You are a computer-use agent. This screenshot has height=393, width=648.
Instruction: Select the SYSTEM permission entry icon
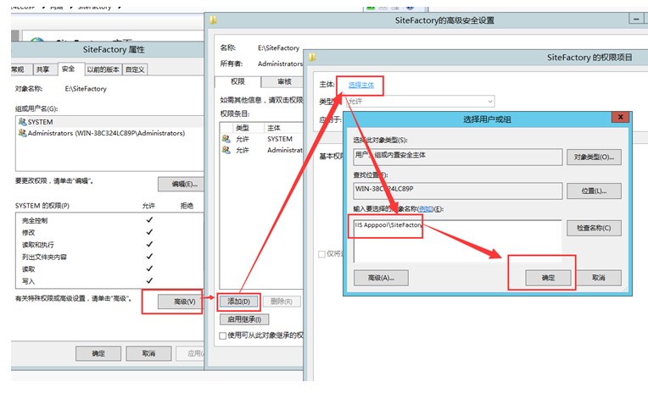(226, 139)
